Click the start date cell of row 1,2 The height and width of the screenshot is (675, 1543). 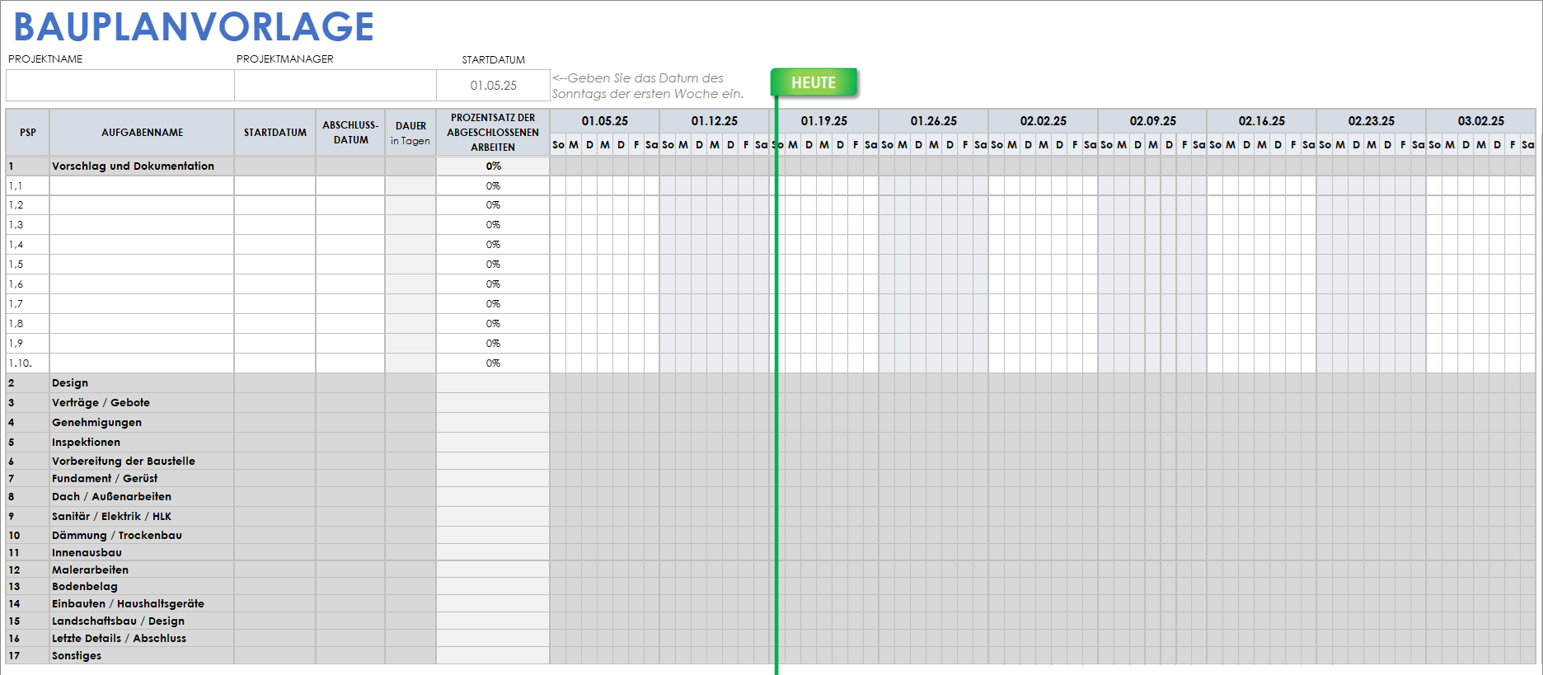point(274,205)
